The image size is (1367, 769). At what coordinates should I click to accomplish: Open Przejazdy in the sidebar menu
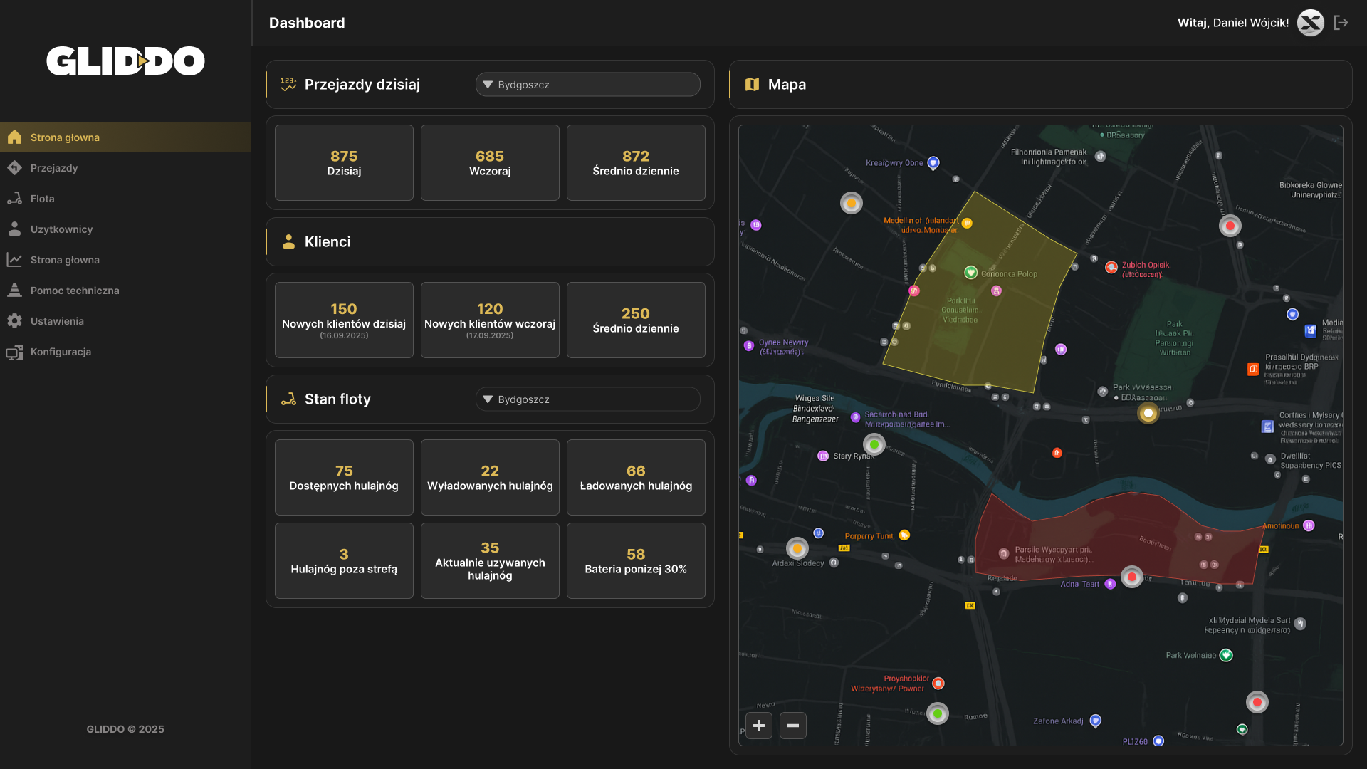(54, 168)
